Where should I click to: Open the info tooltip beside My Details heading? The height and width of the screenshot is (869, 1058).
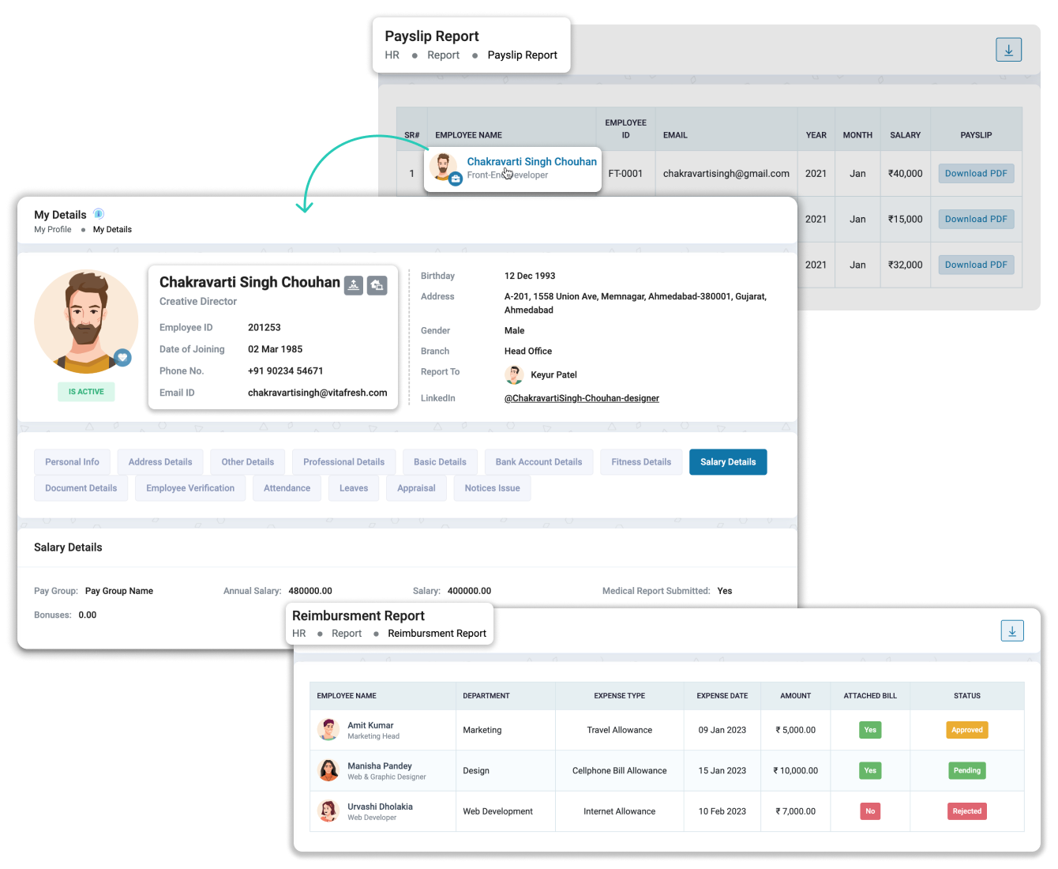coord(99,213)
